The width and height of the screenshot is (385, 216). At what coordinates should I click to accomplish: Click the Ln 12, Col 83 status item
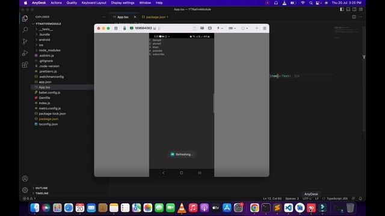pos(273,199)
